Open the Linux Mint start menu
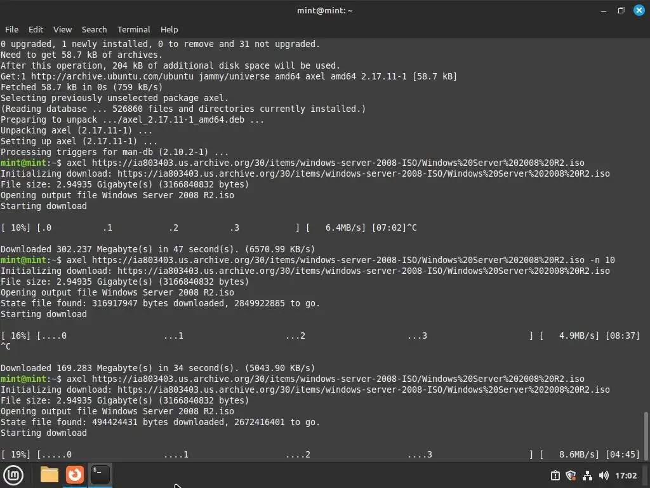 (13, 475)
